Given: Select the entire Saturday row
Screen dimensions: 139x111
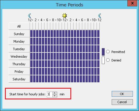Looking at the screenshot, I should pos(19,79).
